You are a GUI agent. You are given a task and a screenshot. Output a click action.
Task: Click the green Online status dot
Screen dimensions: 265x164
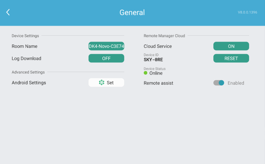[x=145, y=73]
